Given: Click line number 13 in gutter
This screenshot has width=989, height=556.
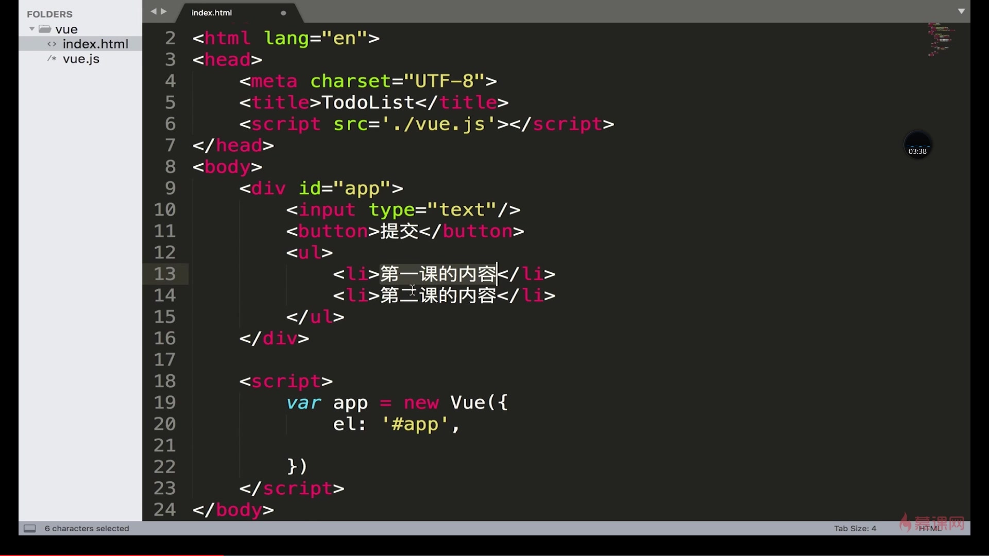Looking at the screenshot, I should click(165, 274).
